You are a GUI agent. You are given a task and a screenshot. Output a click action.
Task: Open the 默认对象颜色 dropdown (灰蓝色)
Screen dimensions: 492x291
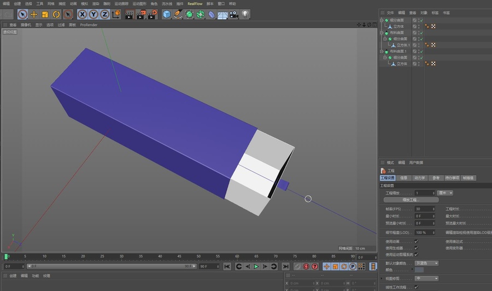427,263
